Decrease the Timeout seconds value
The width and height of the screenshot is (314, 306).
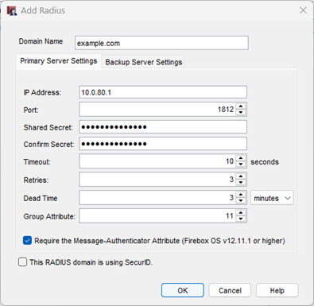tap(241, 165)
